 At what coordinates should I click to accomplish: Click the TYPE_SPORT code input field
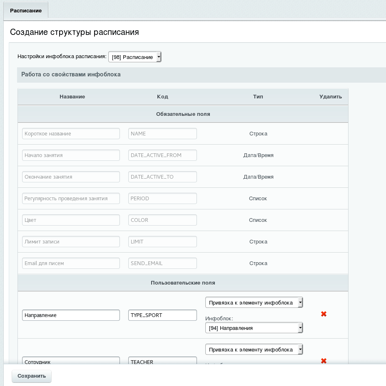tap(162, 315)
